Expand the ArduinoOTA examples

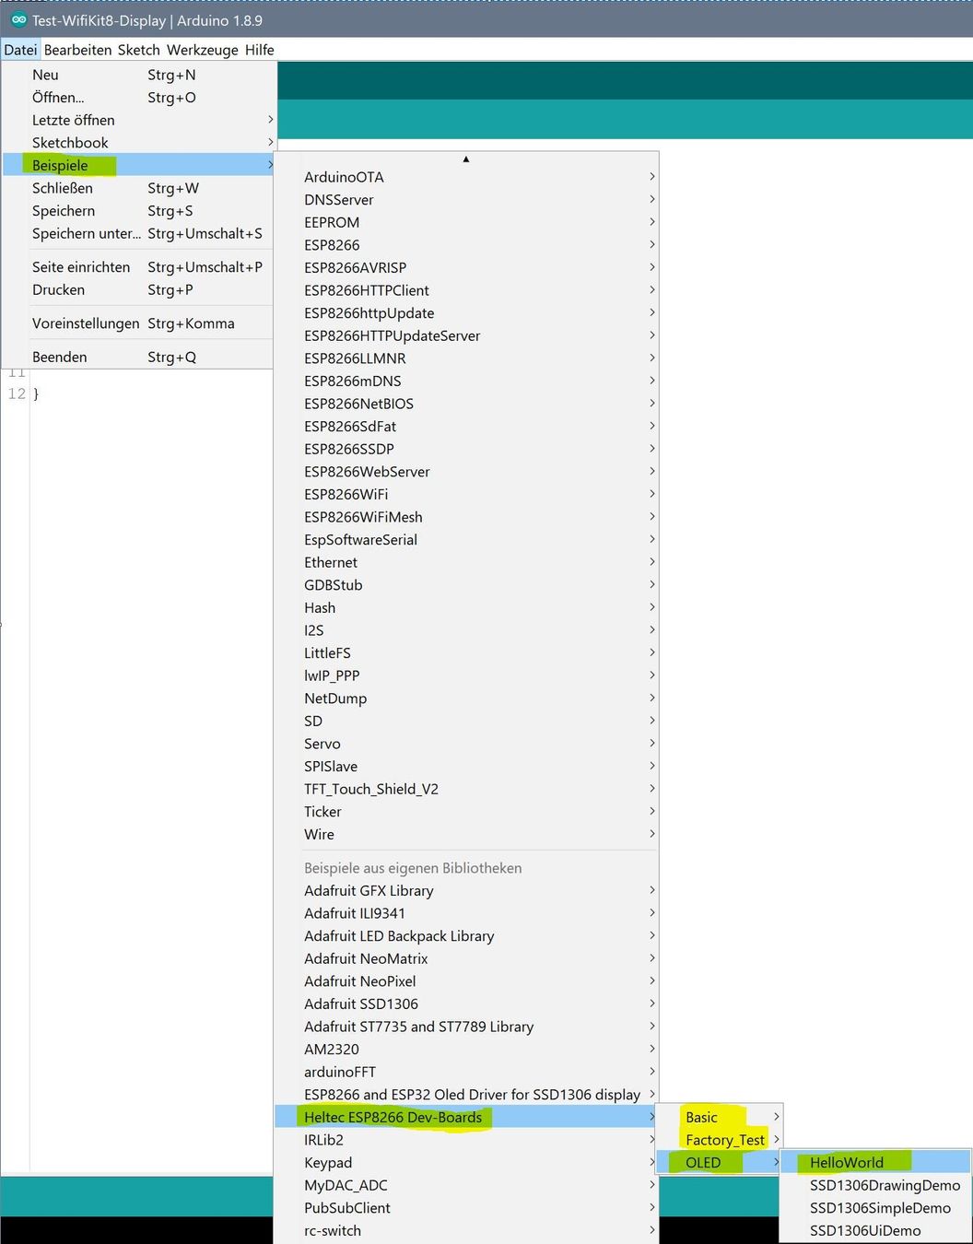[467, 177]
